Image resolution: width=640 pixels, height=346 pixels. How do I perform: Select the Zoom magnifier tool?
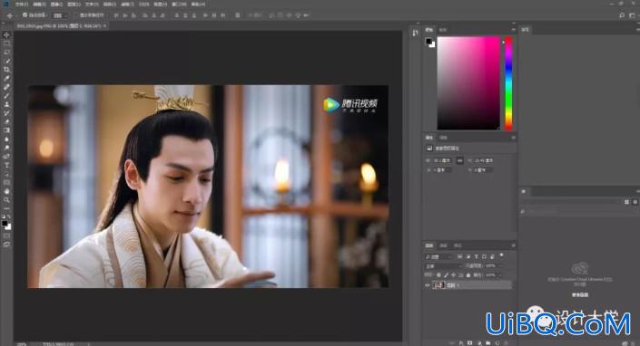click(6, 200)
